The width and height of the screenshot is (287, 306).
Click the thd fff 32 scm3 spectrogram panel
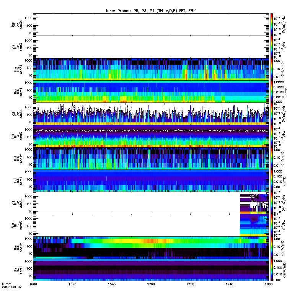pos(151,136)
